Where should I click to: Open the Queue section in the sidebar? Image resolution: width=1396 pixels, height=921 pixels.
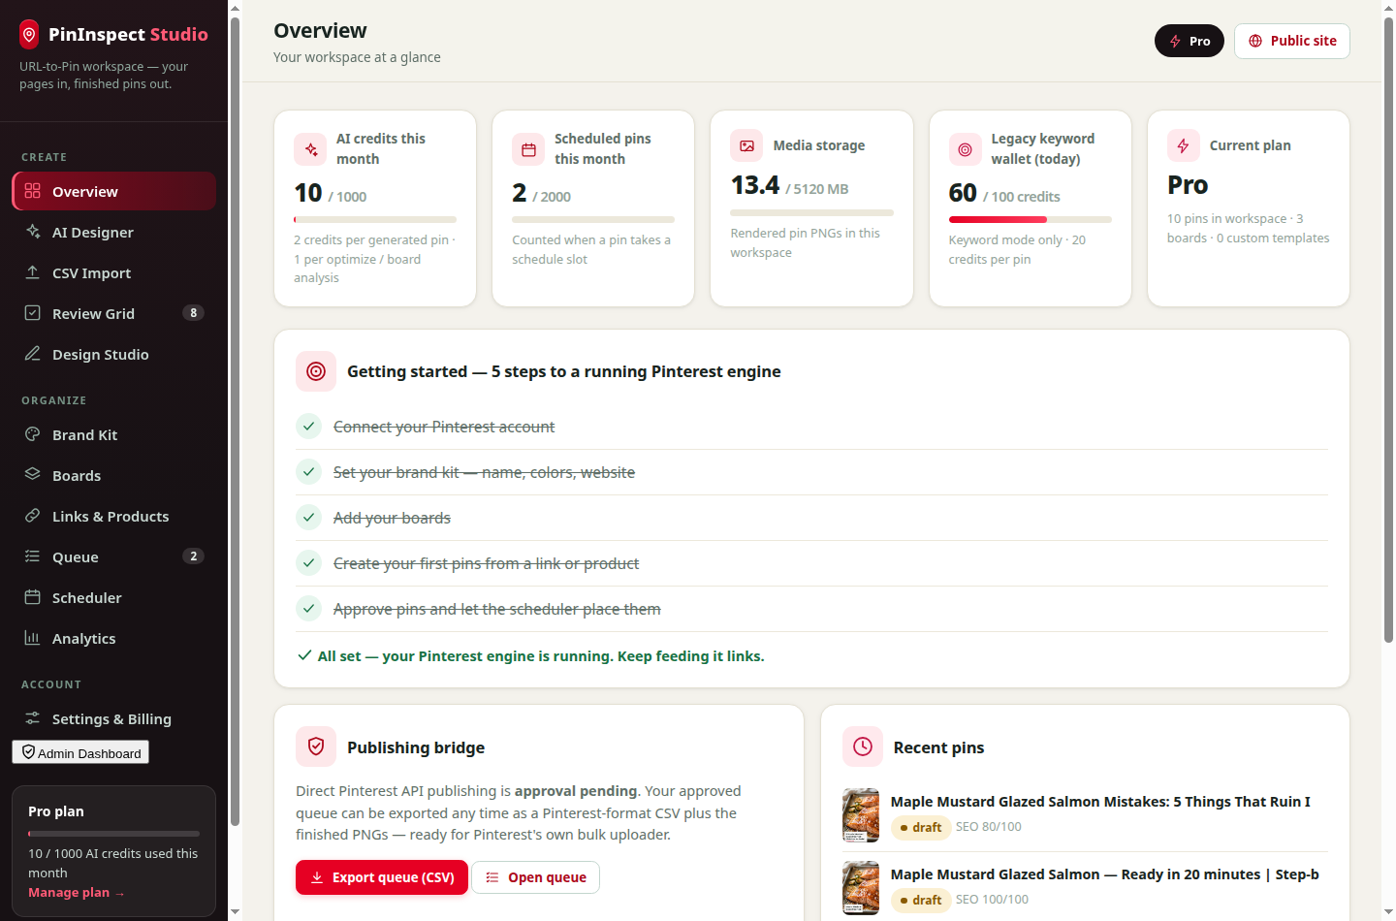click(x=113, y=556)
